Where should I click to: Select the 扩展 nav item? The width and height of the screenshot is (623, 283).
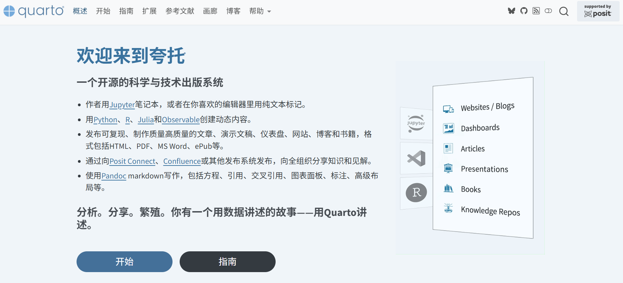click(149, 11)
